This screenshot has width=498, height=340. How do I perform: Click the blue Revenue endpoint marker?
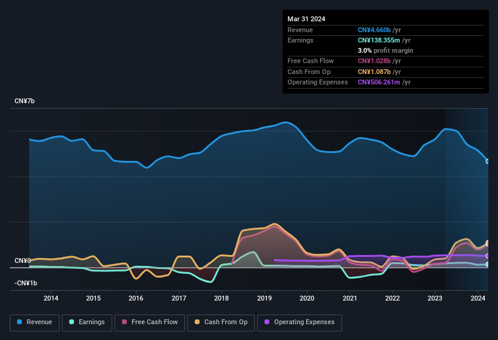(x=488, y=161)
